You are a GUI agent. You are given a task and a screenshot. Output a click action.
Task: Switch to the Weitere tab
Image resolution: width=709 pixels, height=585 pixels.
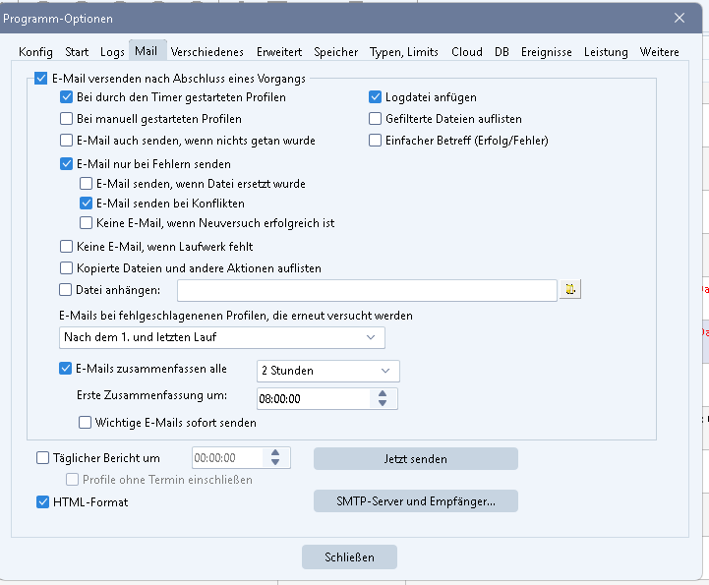[x=659, y=52]
